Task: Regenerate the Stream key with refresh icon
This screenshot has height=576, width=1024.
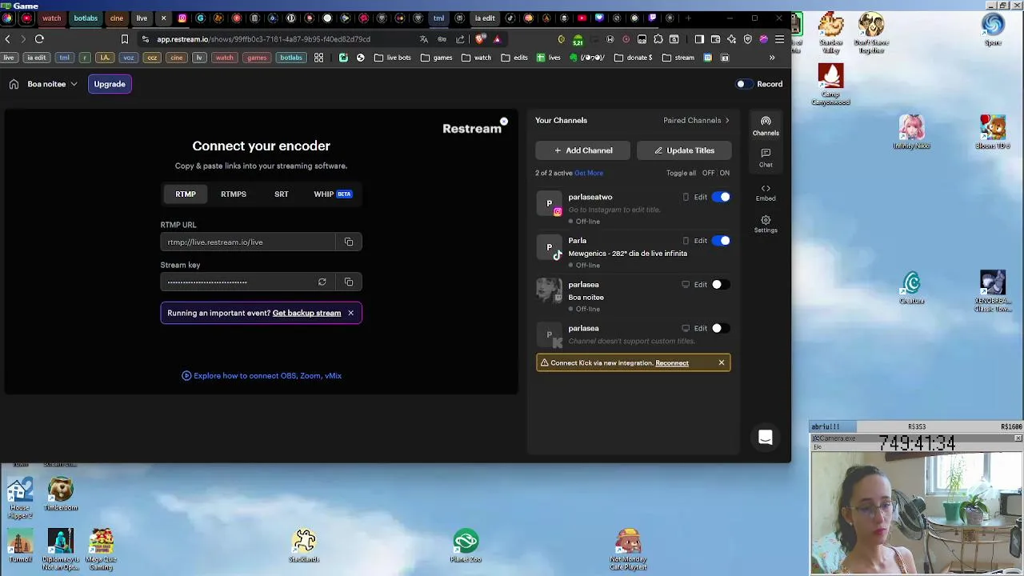Action: click(322, 282)
